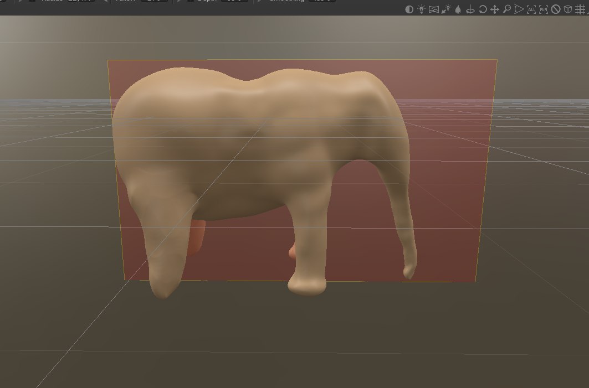
Task: Toggle the viewport grid icon
Action: click(580, 9)
